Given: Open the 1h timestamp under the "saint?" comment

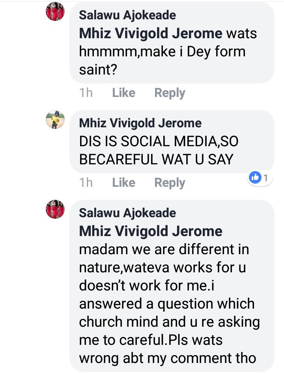Looking at the screenshot, I should pyautogui.click(x=86, y=93).
